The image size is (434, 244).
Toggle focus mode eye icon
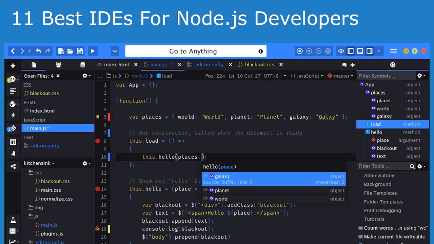point(341,51)
